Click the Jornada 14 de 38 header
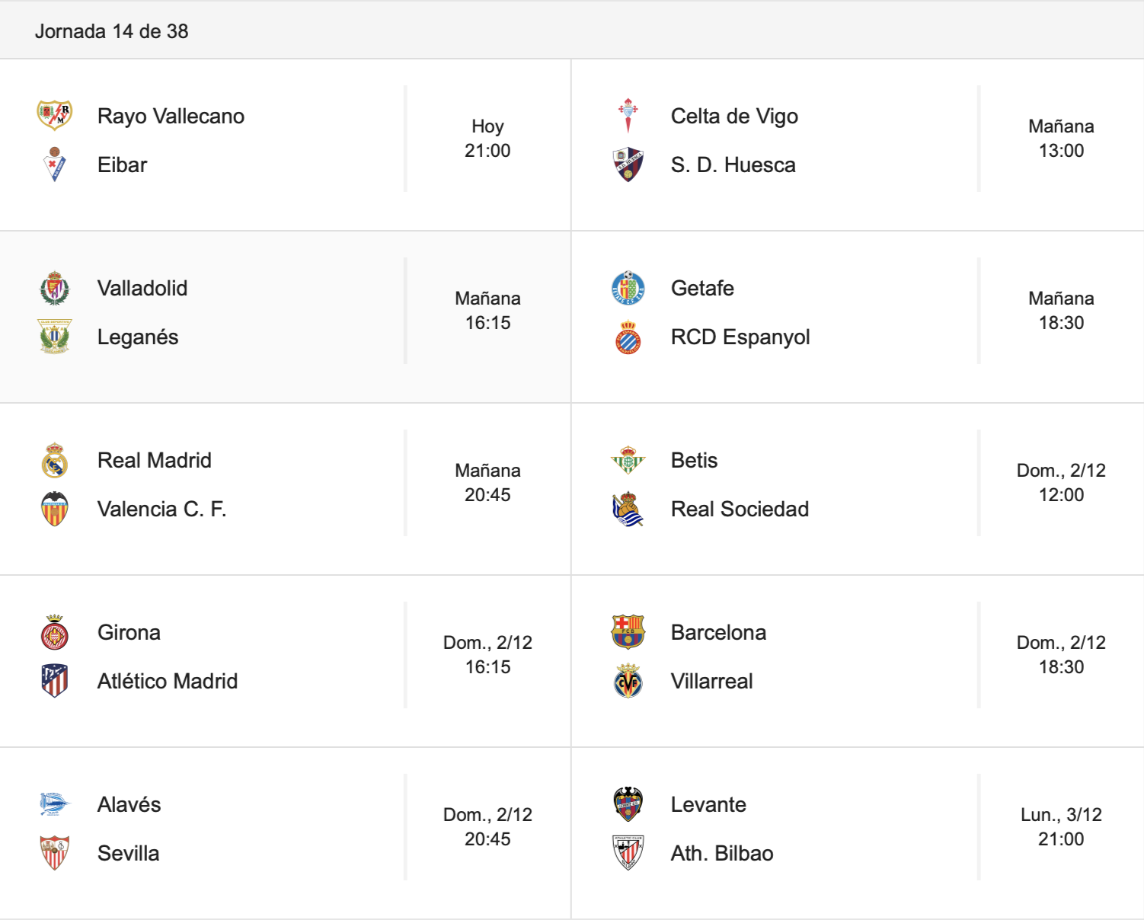 (112, 31)
